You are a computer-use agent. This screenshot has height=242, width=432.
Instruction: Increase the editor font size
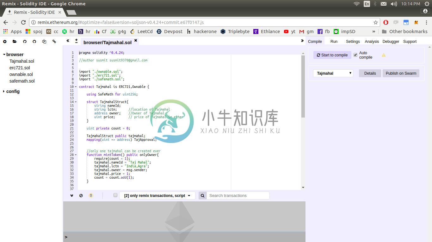tap(76, 41)
